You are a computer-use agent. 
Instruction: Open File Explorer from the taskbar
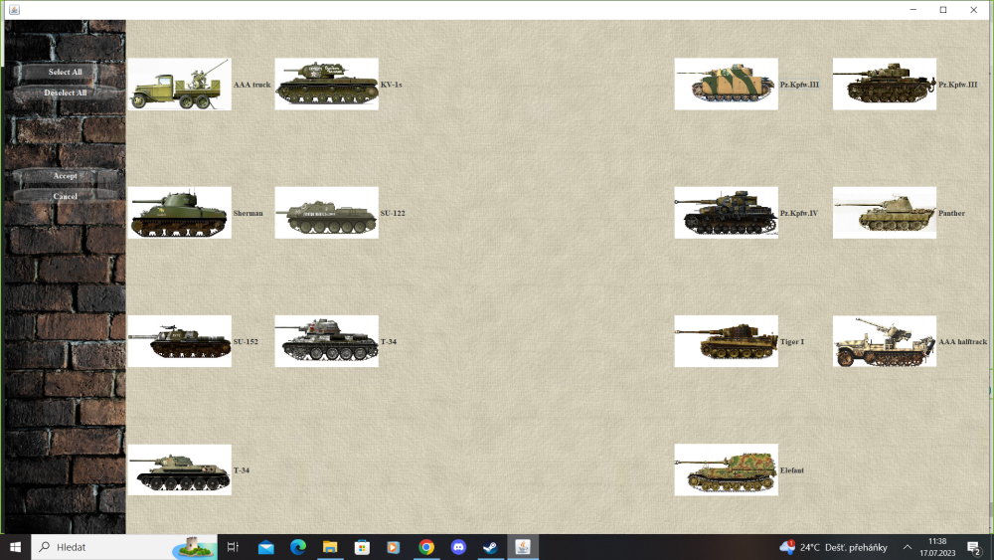click(330, 547)
